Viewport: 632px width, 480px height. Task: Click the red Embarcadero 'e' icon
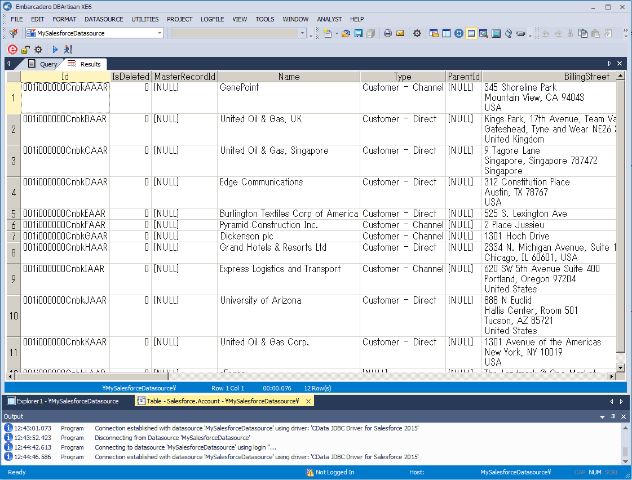coord(12,50)
